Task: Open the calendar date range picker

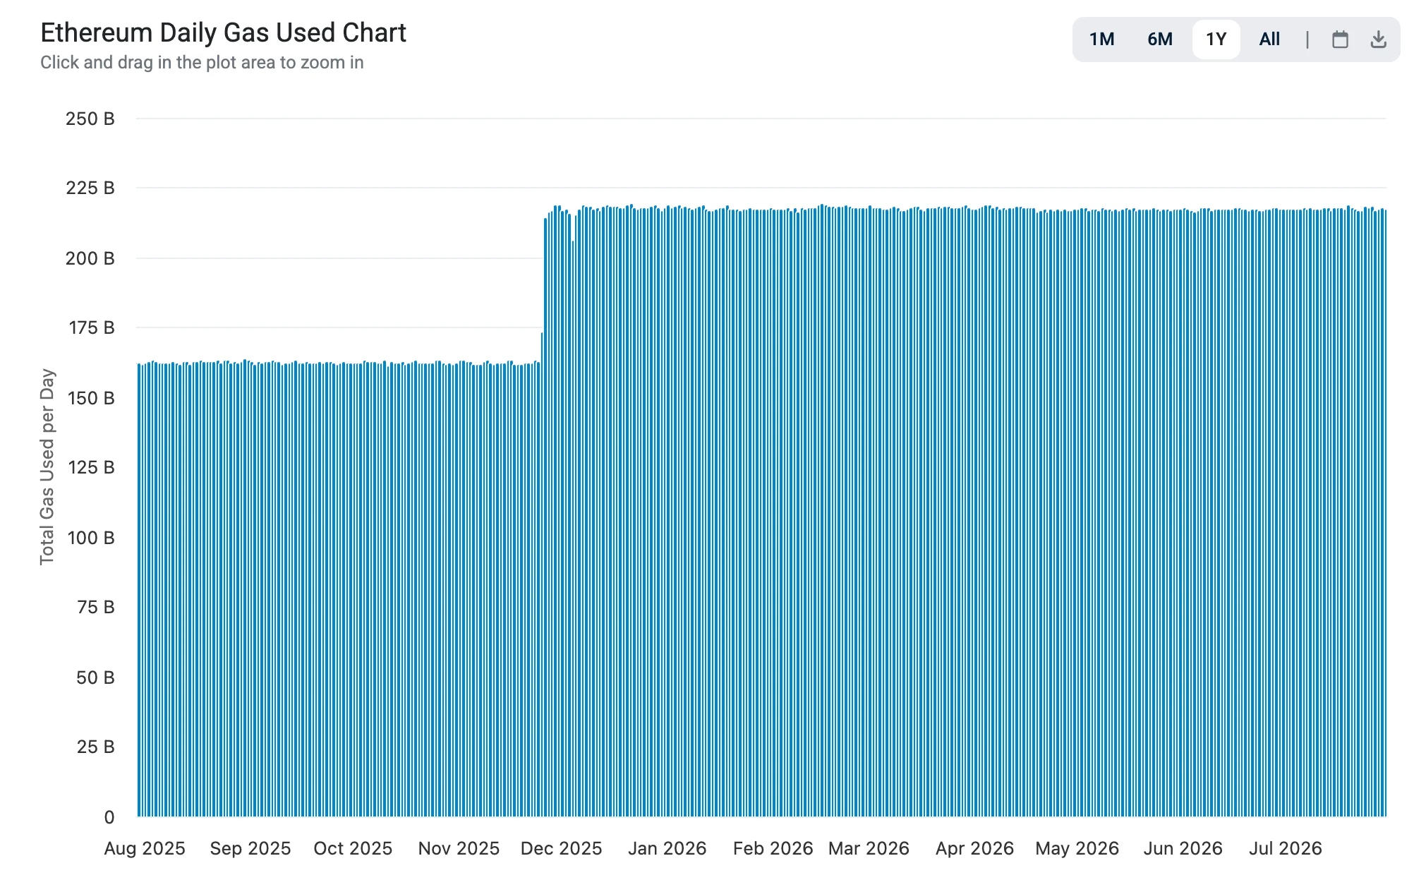Action: tap(1340, 40)
